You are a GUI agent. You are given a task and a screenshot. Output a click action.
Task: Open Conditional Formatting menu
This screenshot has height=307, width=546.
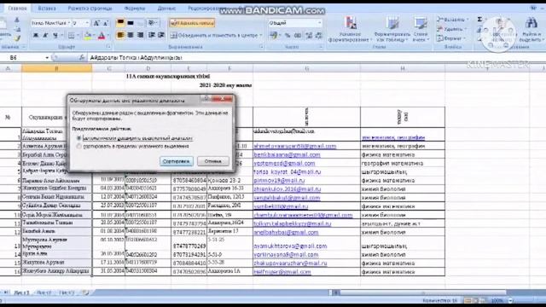(x=350, y=30)
